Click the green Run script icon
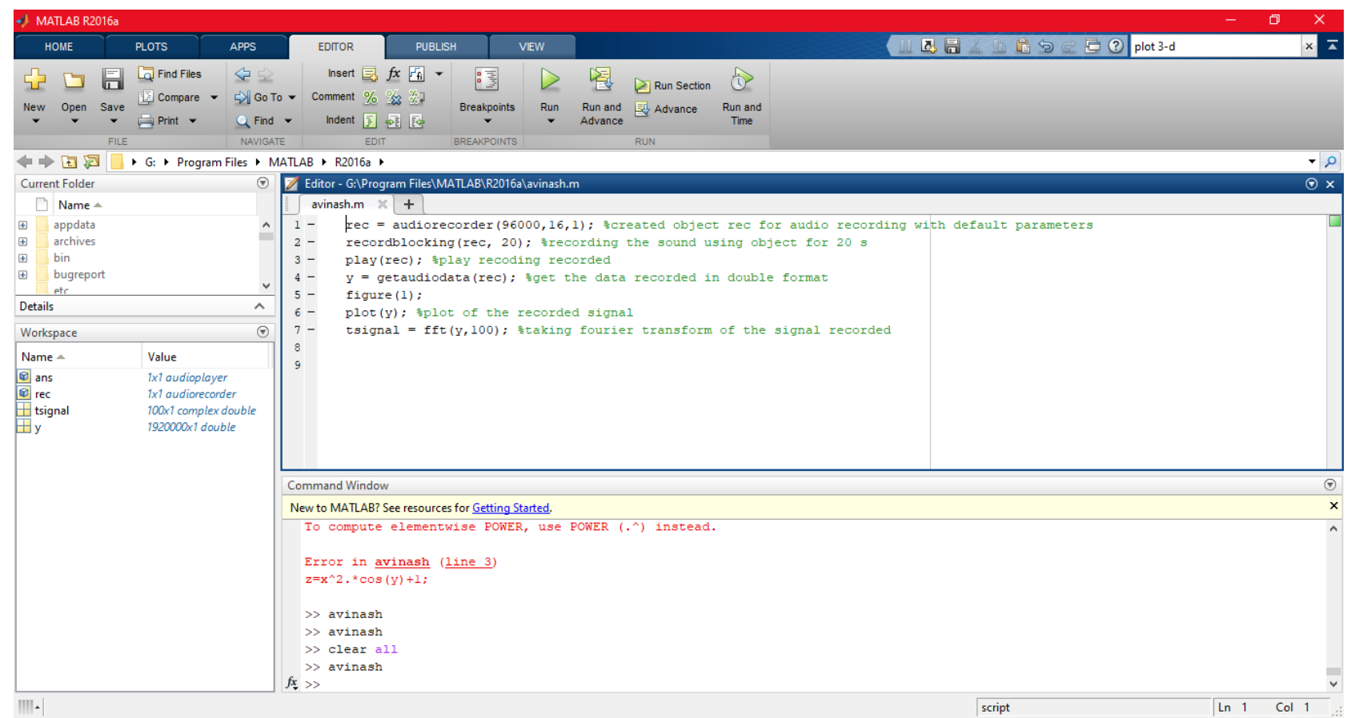This screenshot has height=718, width=1355. 549,79
